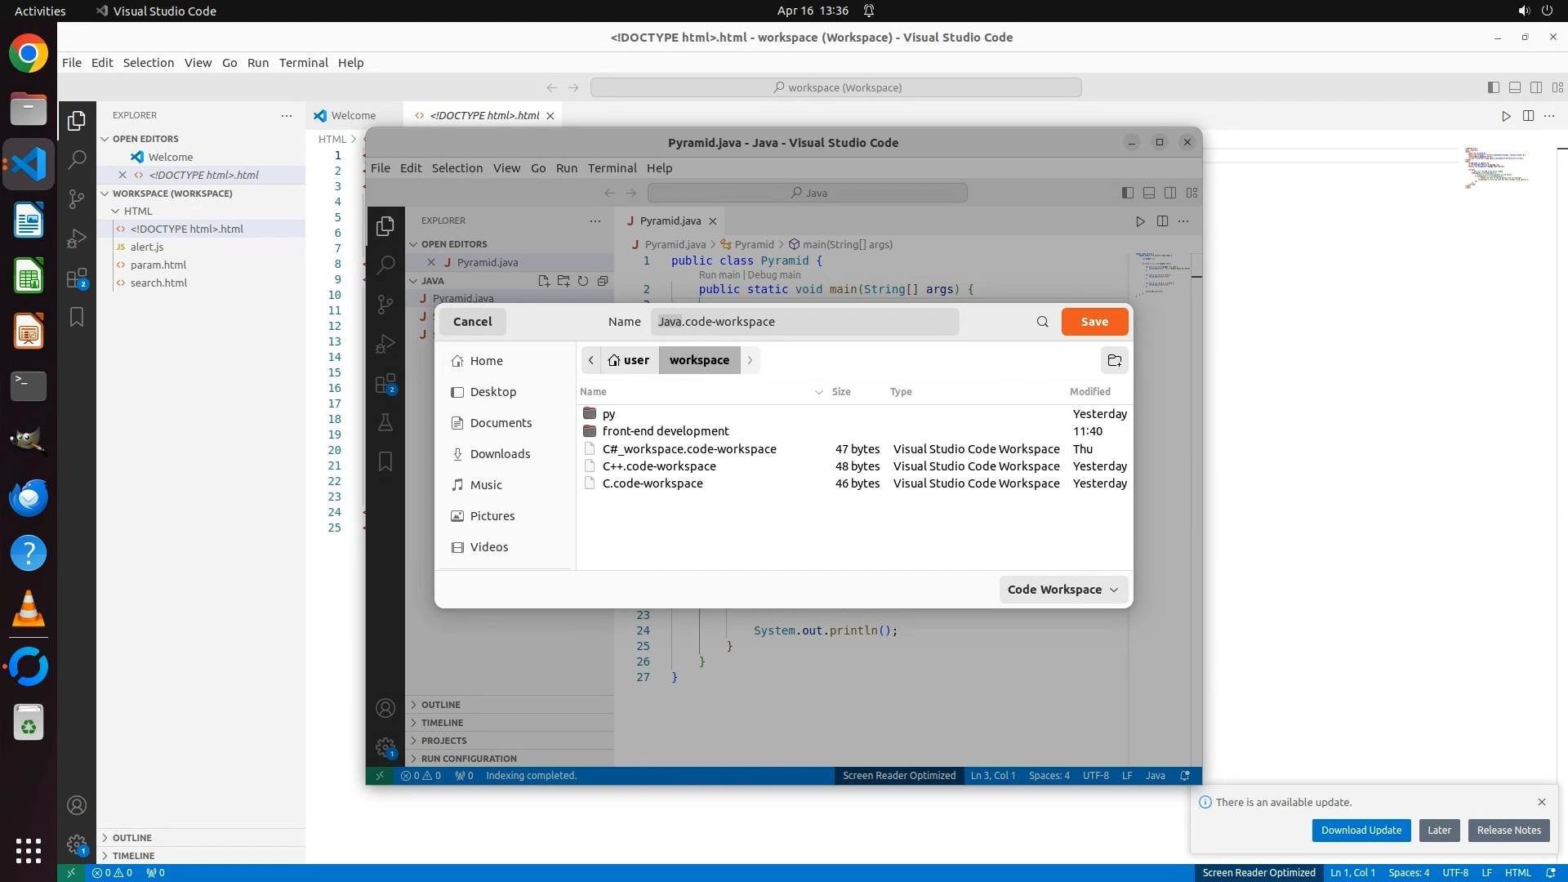The height and width of the screenshot is (882, 1568).
Task: Click the file Name input field
Action: (804, 322)
